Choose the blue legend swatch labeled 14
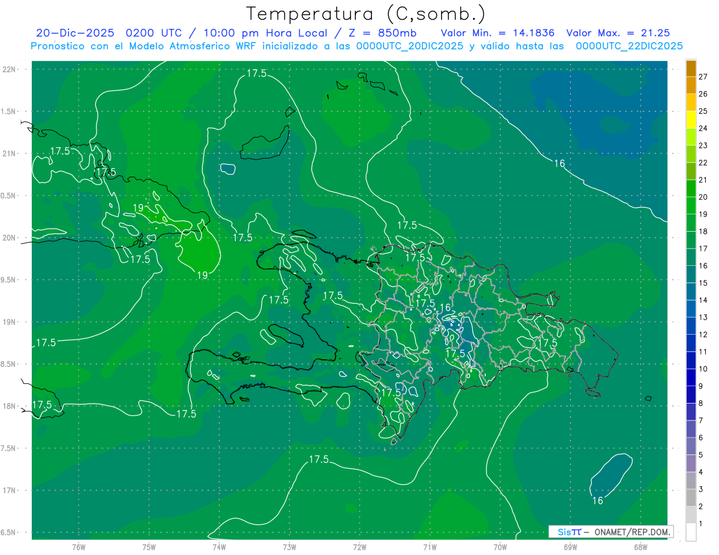719x555 pixels. [x=691, y=292]
